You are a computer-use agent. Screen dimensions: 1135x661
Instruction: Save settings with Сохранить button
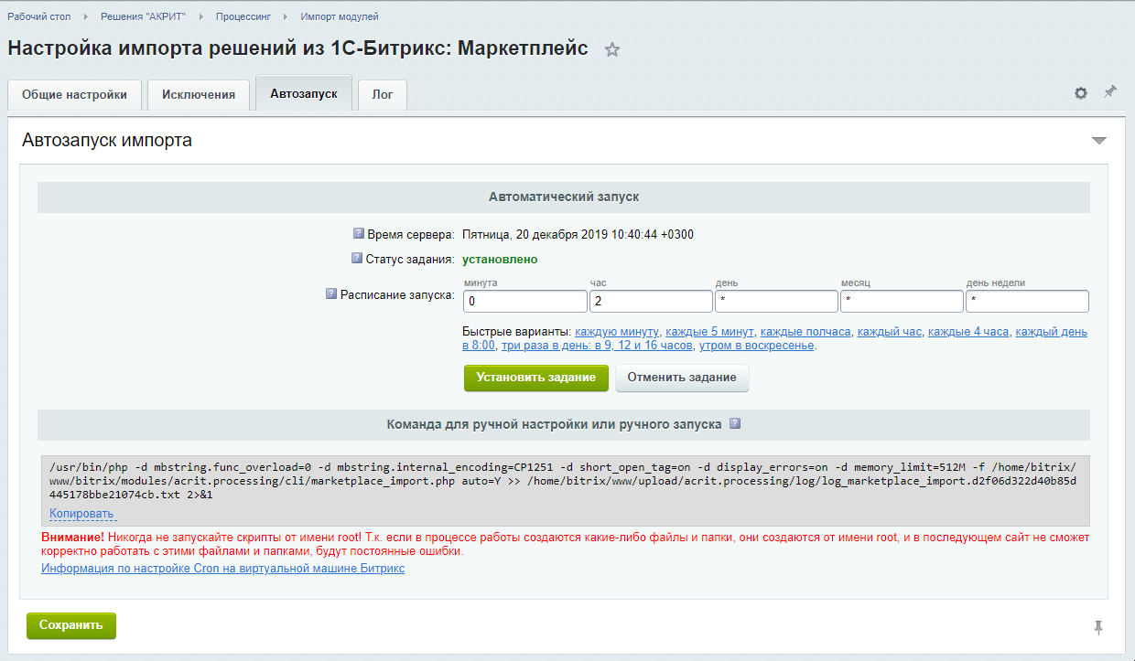pos(71,626)
